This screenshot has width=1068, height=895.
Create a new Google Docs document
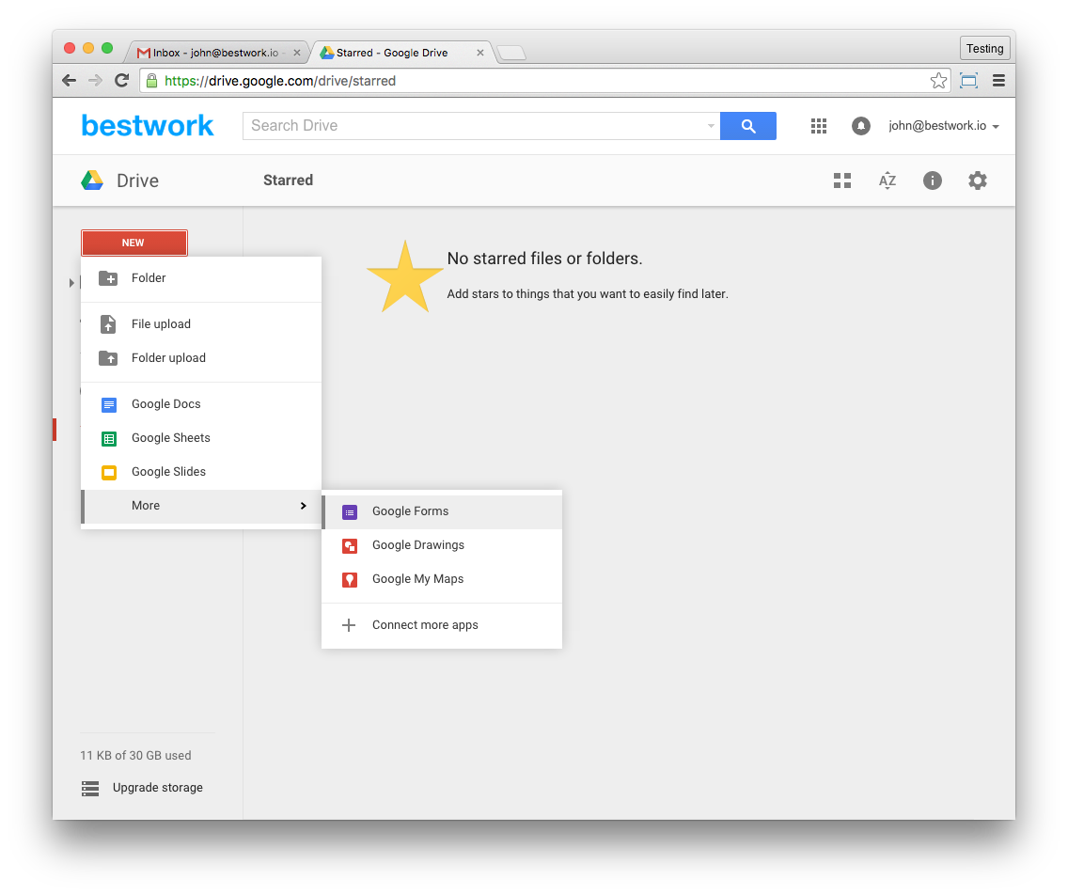click(201, 404)
